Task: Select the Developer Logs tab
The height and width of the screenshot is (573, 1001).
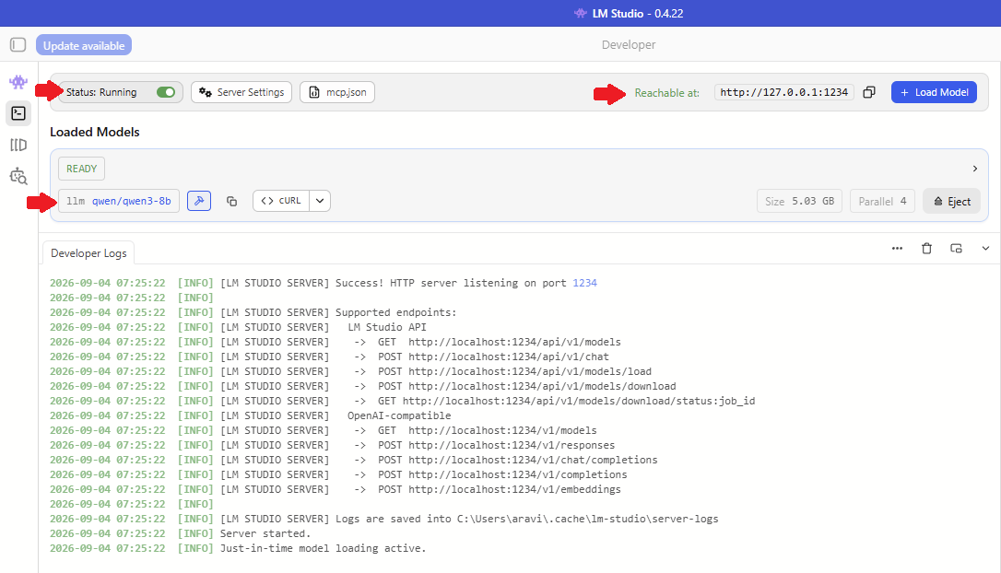Action: point(88,252)
